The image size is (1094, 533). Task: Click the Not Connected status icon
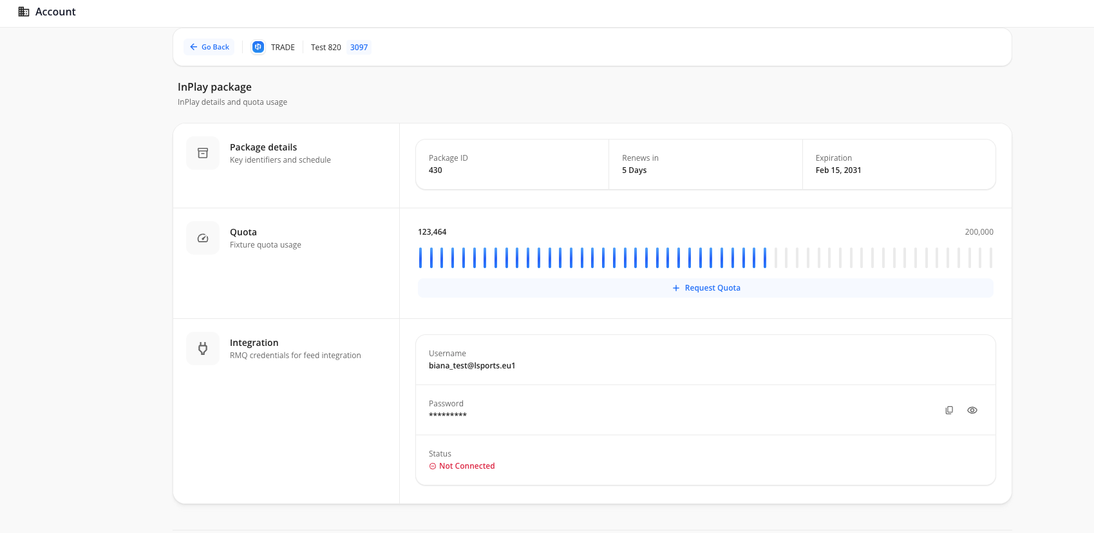pyautogui.click(x=433, y=466)
